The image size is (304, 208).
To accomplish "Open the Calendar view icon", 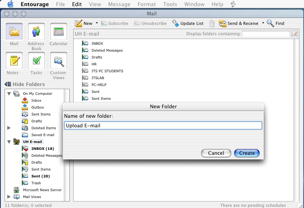I will pos(59,31).
